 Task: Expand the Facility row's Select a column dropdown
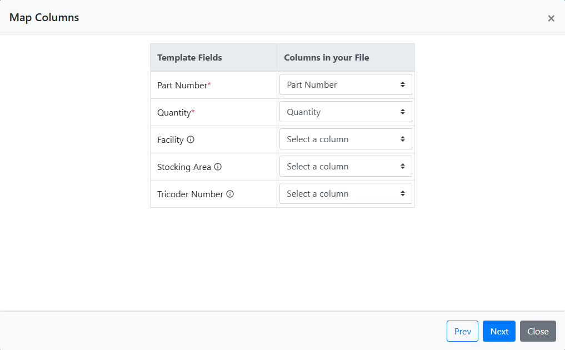point(346,139)
